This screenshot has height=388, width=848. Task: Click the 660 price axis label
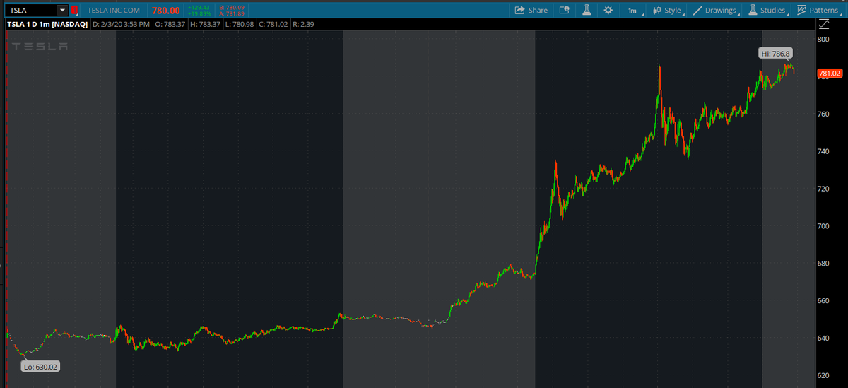point(823,301)
